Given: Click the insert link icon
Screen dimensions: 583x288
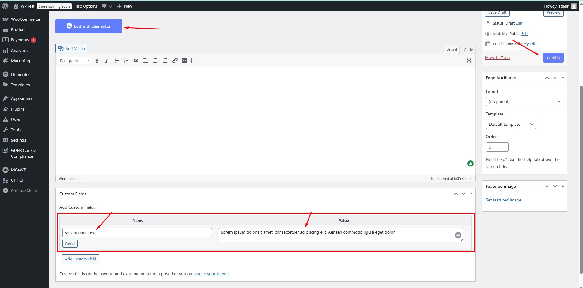Looking at the screenshot, I should point(175,61).
